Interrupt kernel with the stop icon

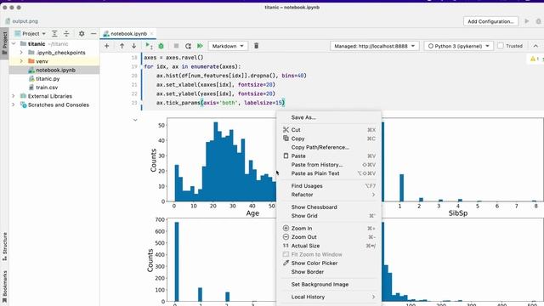pyautogui.click(x=176, y=46)
